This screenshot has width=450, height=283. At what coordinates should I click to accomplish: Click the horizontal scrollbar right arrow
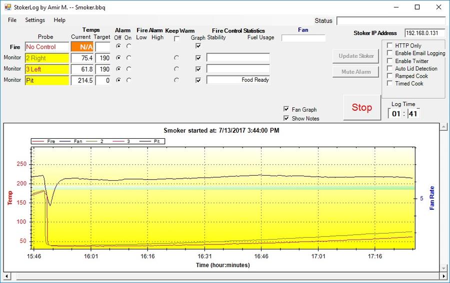point(443,276)
